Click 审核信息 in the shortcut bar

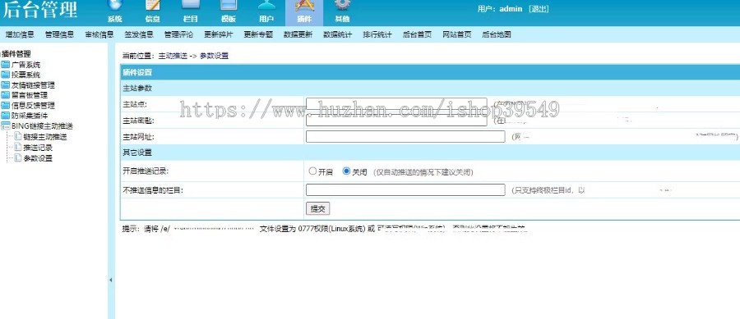tap(99, 34)
